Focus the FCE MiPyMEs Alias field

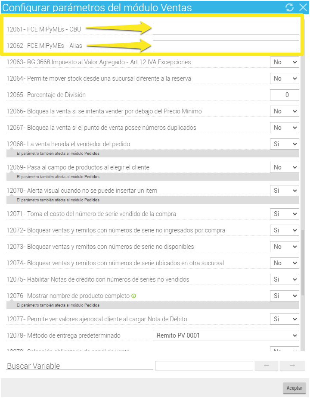pyautogui.click(x=226, y=46)
